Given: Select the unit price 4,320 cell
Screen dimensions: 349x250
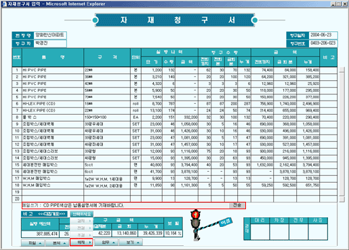Looking at the screenshot, I should [x=152, y=84].
